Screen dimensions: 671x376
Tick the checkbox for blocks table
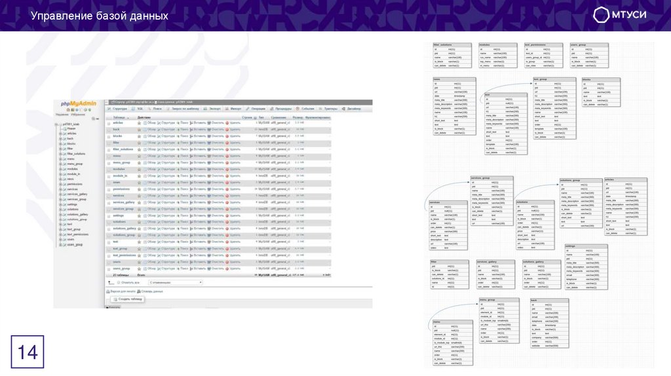(109, 137)
